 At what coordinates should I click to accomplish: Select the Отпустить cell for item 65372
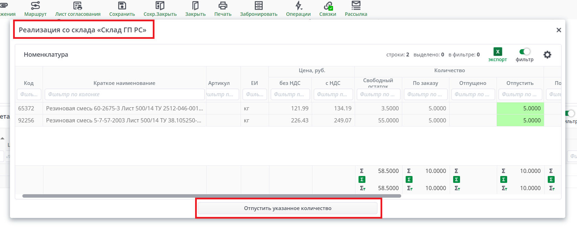520,108
